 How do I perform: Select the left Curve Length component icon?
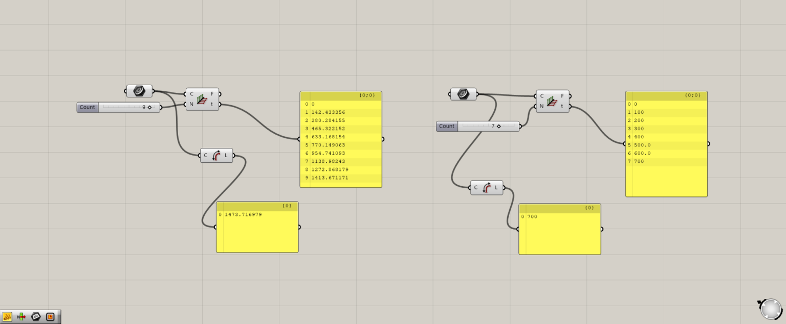click(216, 155)
